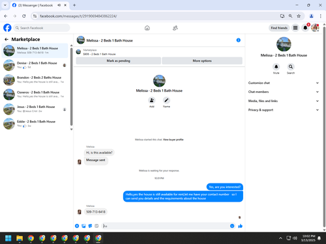Open a new browser tab
The width and height of the screenshot is (326, 244).
coord(74,5)
